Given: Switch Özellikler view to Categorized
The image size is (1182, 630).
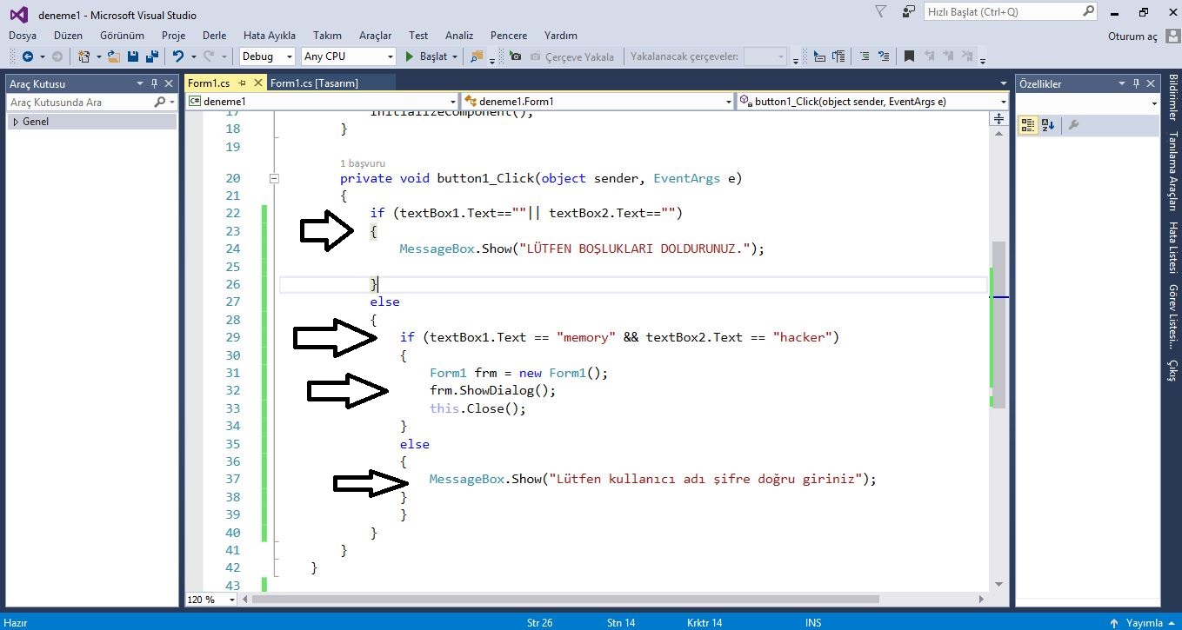Looking at the screenshot, I should [x=1028, y=125].
